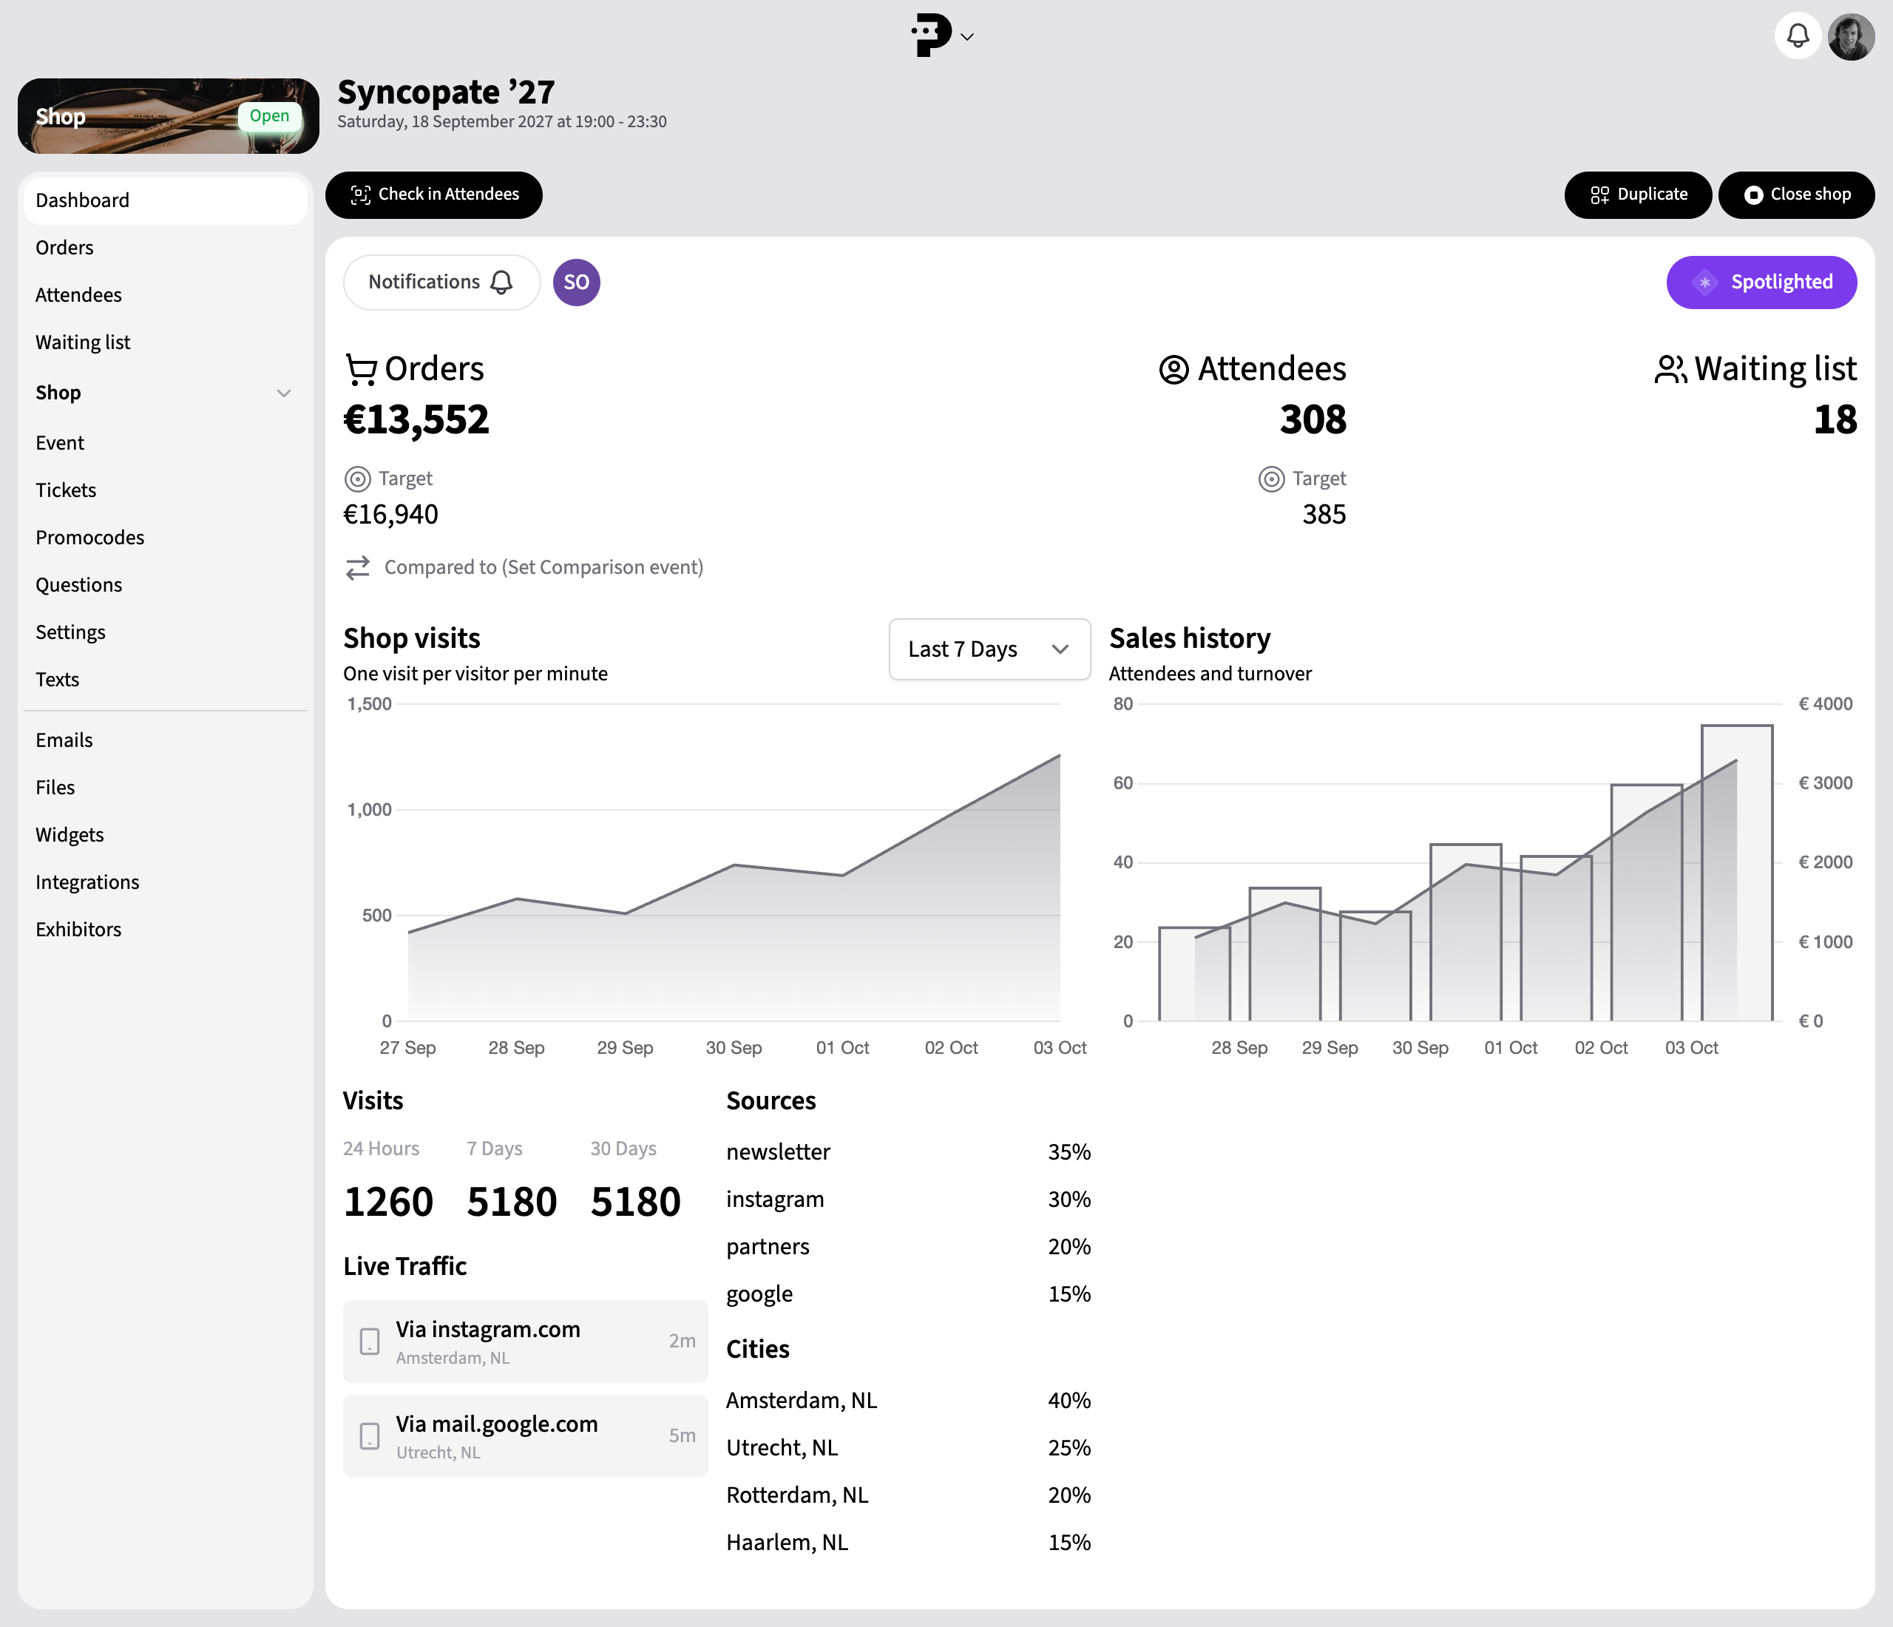Viewport: 1893px width, 1627px height.
Task: Click the Orders target bullseye icon
Action: coord(357,478)
